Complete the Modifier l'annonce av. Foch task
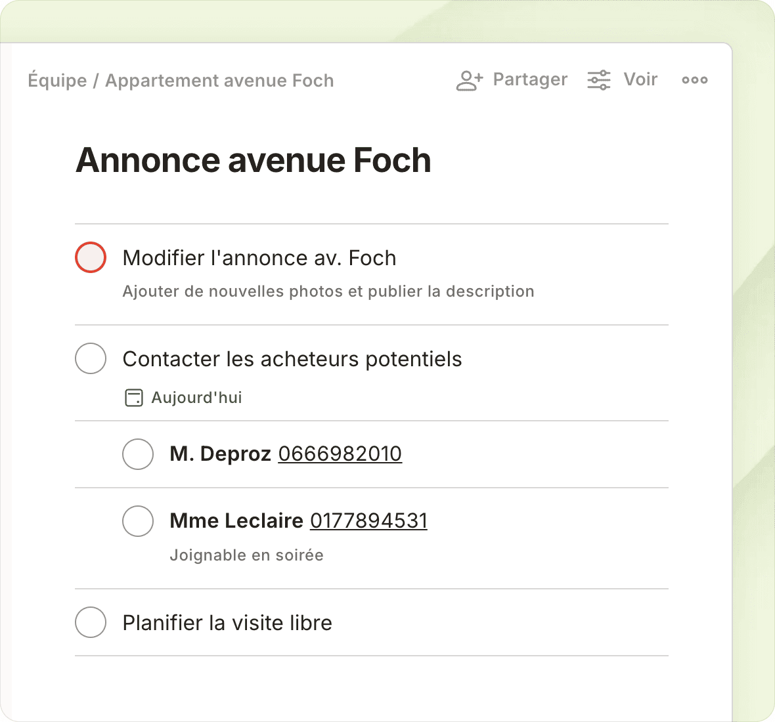 point(91,257)
